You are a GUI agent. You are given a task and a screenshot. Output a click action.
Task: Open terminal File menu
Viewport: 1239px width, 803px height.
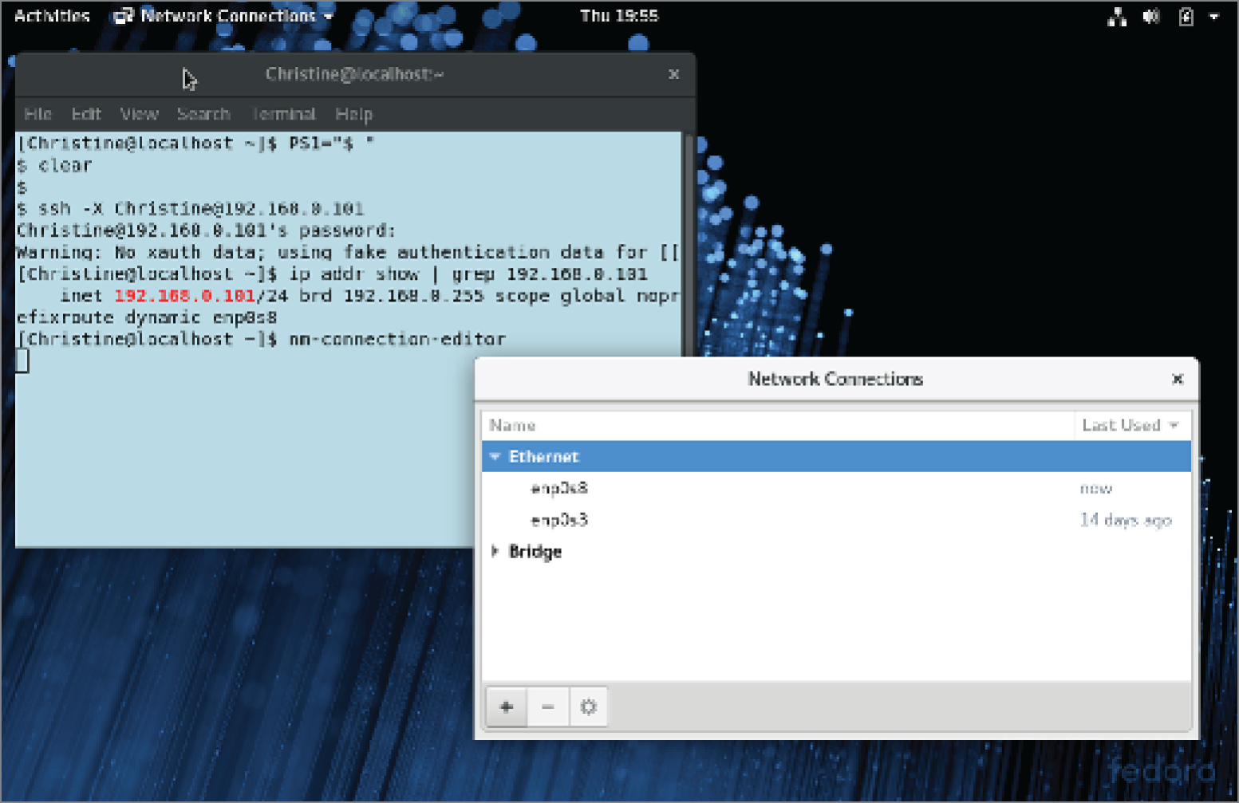pyautogui.click(x=37, y=114)
